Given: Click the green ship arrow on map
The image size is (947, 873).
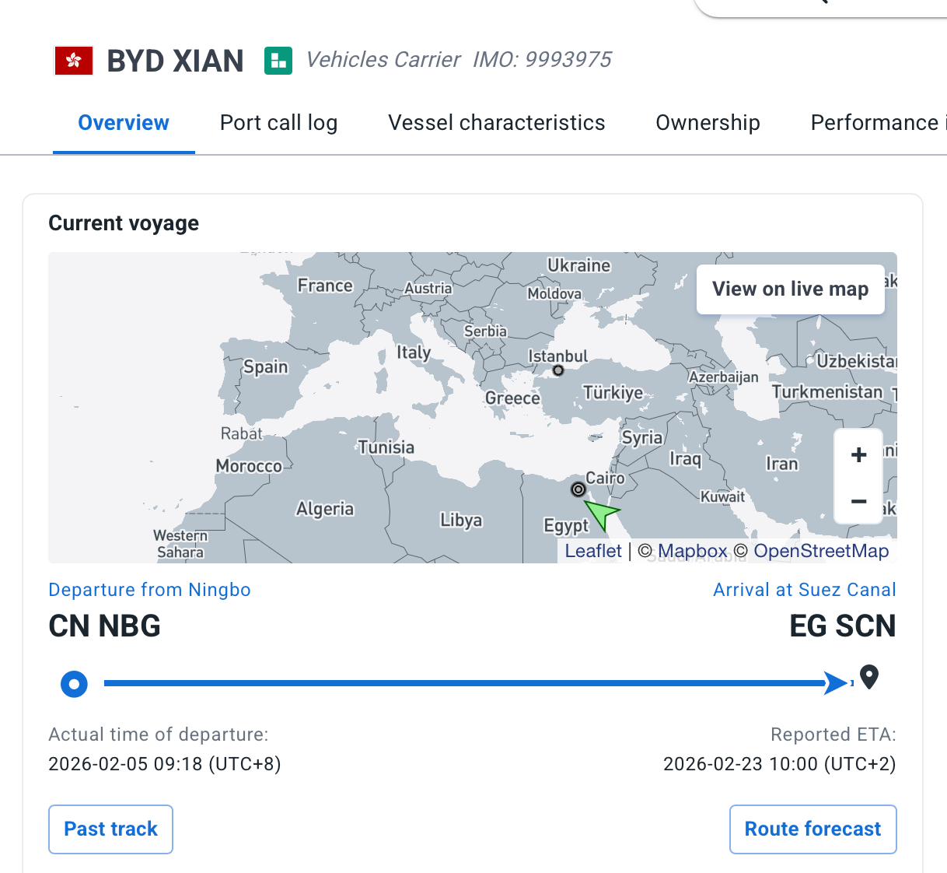Looking at the screenshot, I should [x=601, y=514].
